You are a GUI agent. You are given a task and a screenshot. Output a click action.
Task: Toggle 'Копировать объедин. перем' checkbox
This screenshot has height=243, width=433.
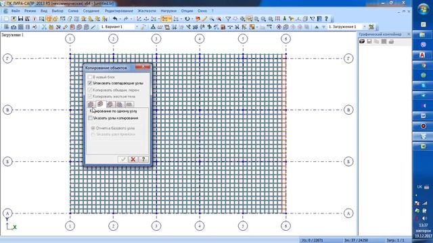[90, 90]
